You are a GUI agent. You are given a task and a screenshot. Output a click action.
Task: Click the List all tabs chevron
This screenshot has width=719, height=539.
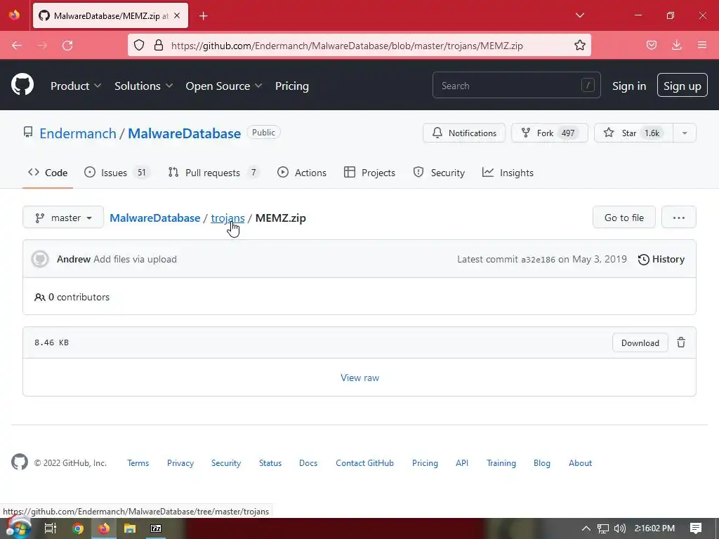(579, 15)
